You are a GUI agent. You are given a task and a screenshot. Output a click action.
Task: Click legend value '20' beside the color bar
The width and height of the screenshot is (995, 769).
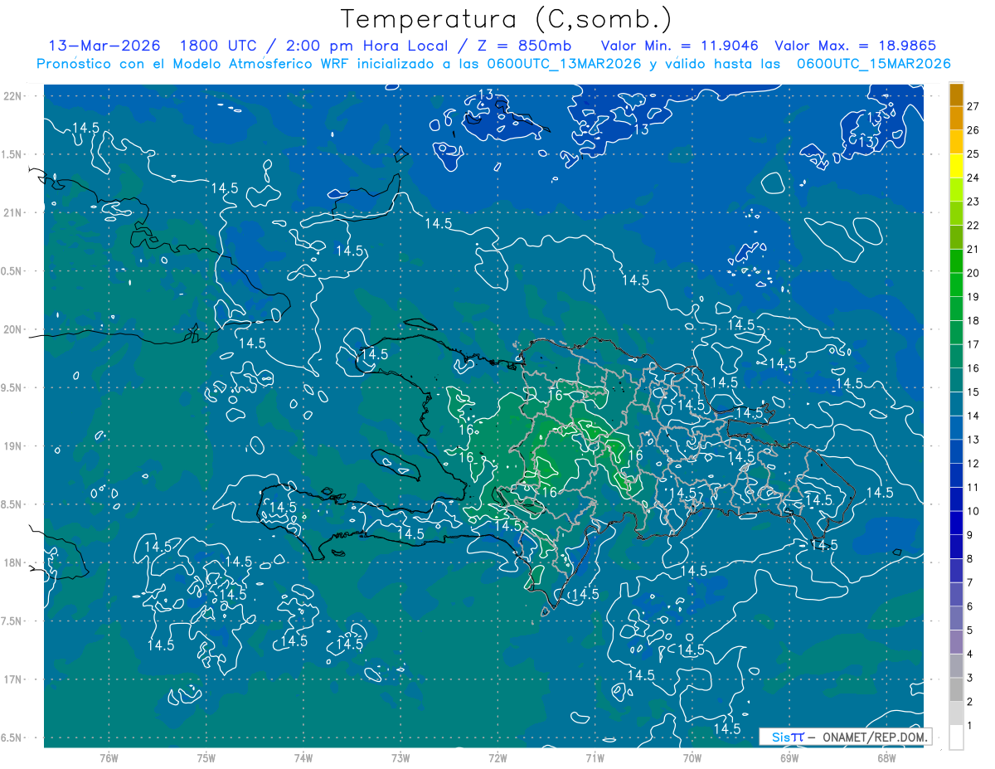tap(973, 273)
